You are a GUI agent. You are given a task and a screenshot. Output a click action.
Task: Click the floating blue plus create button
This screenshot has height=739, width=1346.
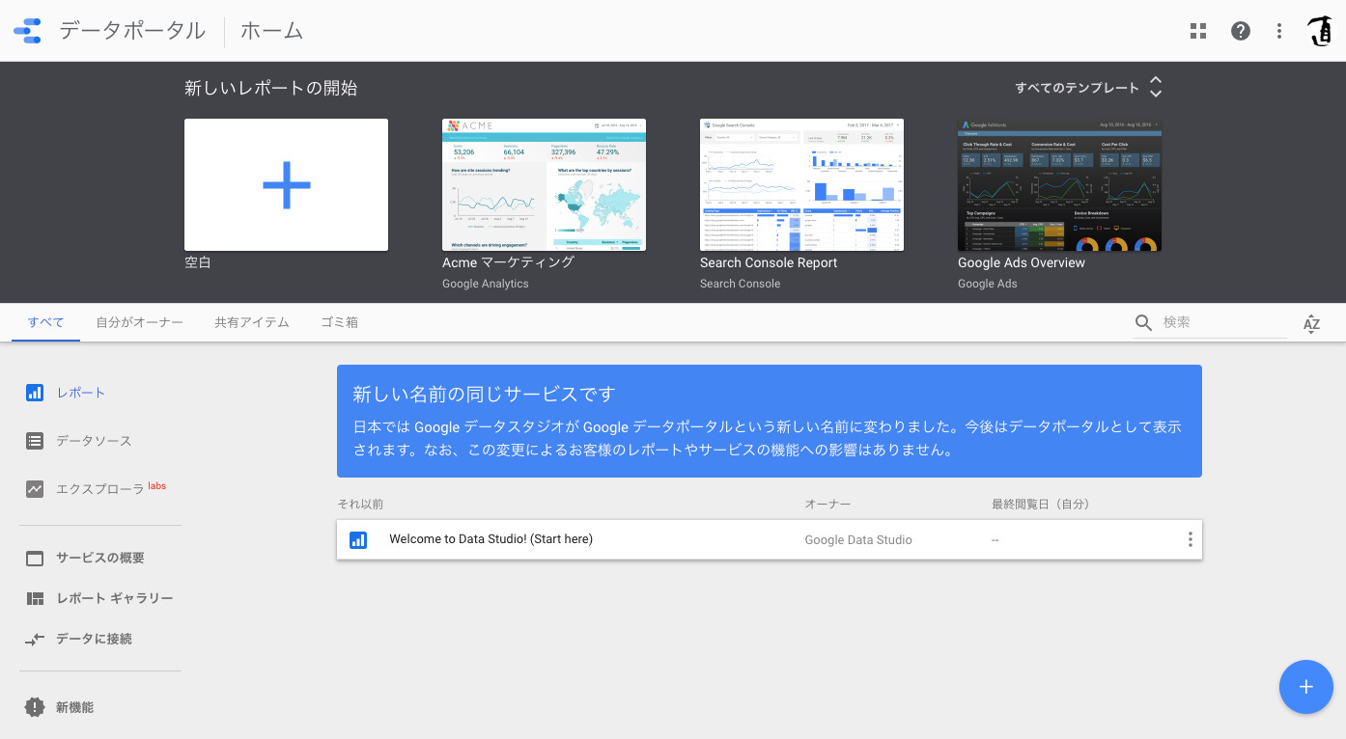click(1305, 687)
